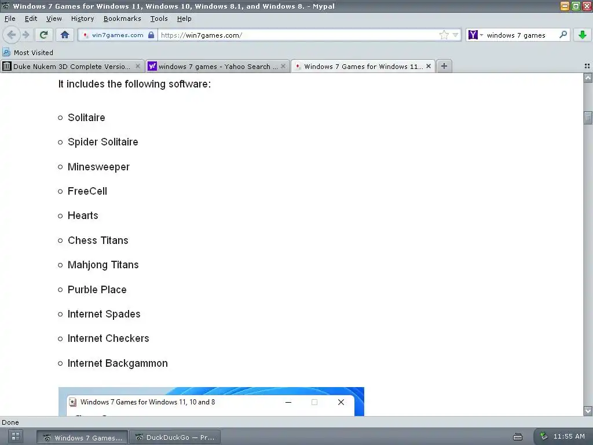Open the Downloads green arrow button
Image resolution: width=593 pixels, height=445 pixels.
tap(583, 35)
